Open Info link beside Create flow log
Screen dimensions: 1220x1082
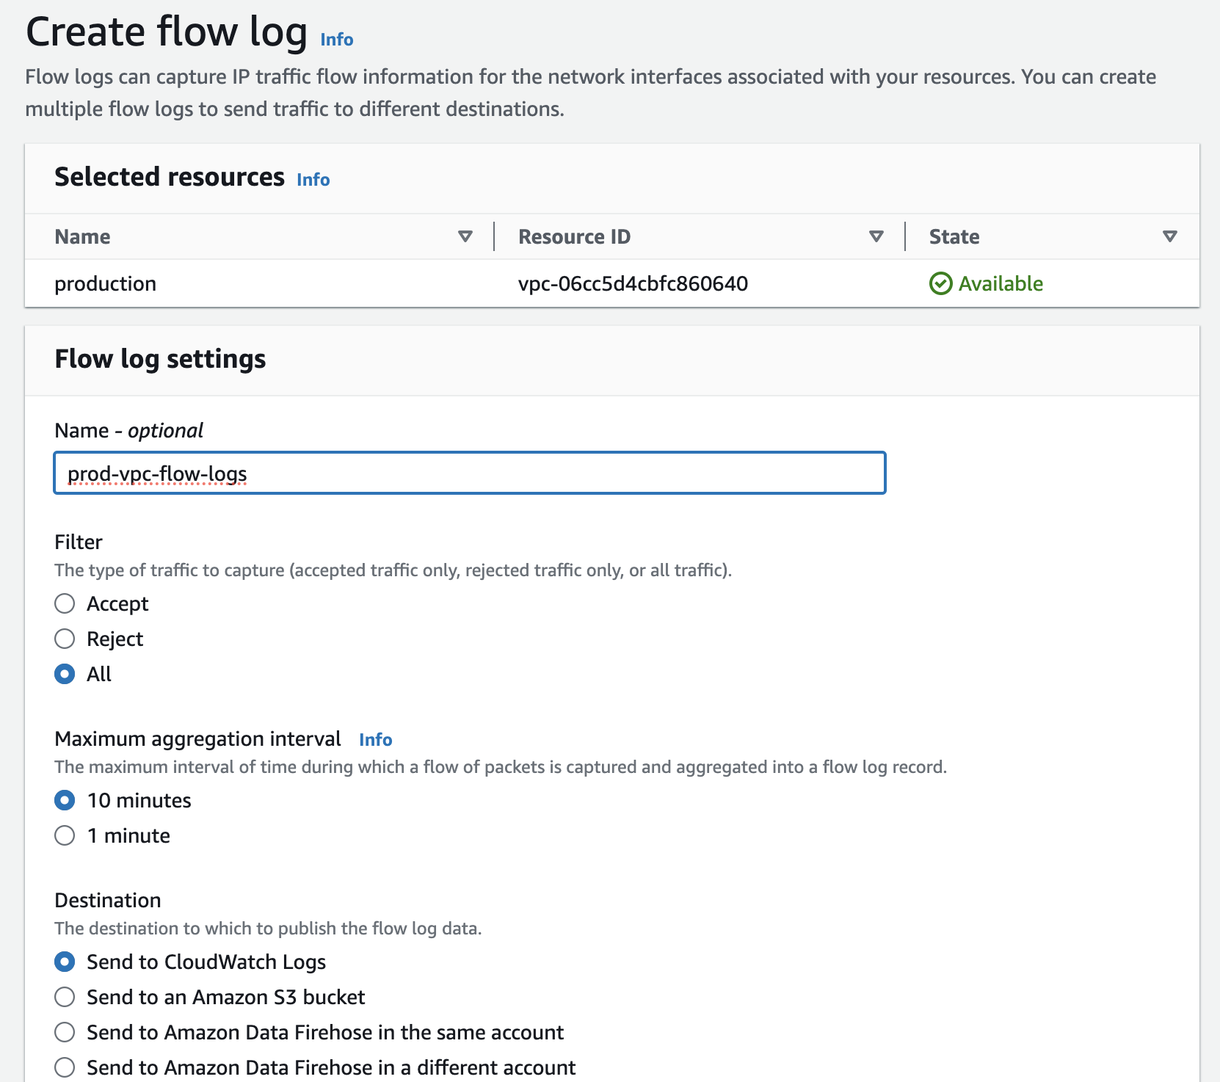(336, 40)
